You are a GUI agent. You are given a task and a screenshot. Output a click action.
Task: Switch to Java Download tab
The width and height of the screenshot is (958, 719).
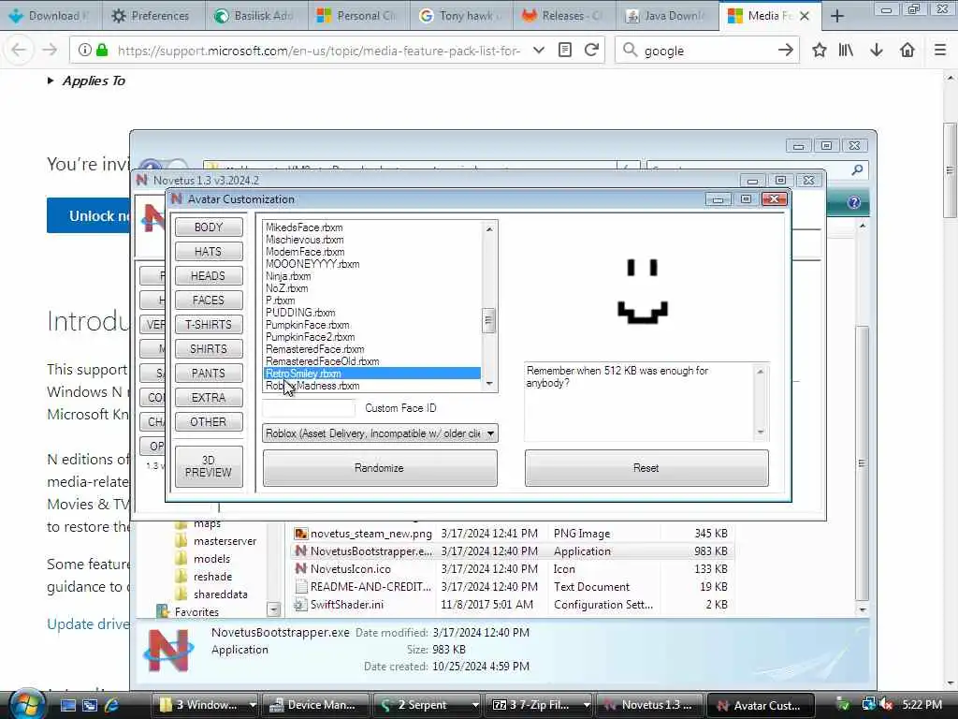pyautogui.click(x=665, y=16)
